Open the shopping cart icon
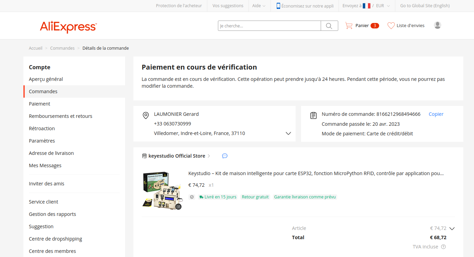 coord(349,26)
